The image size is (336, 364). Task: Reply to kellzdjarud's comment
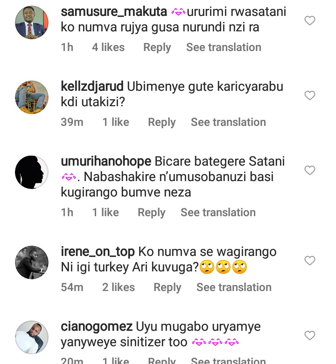(161, 122)
